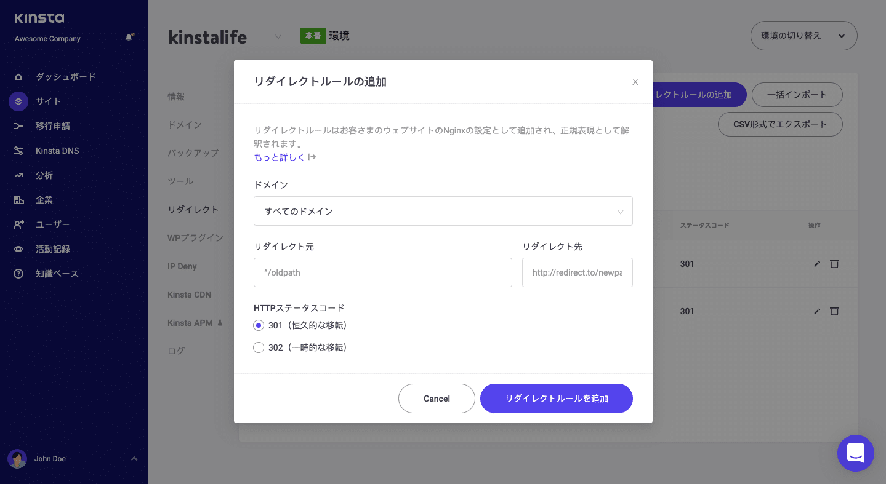
Task: Open the 移行申請 (migration) sidebar icon
Action: click(x=19, y=125)
